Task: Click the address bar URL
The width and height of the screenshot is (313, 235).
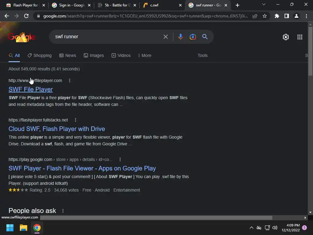Action: point(145,16)
